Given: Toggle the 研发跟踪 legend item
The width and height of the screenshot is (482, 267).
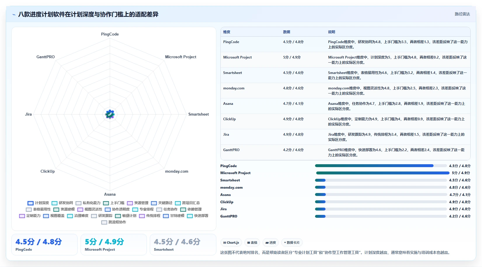Looking at the screenshot, I should [x=102, y=216].
